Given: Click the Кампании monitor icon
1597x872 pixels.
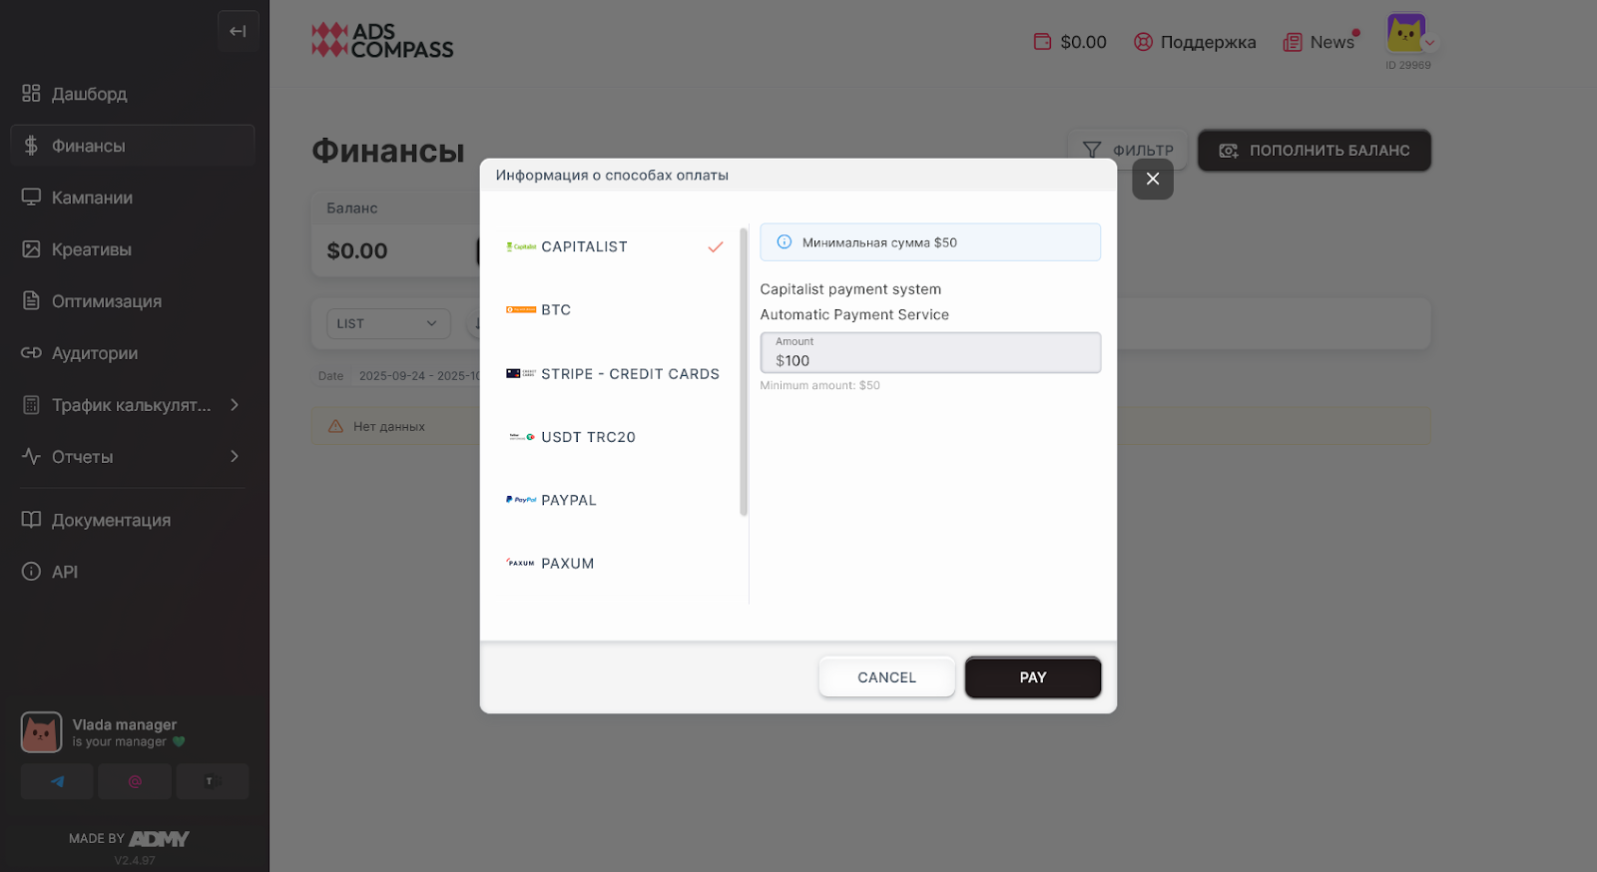Looking at the screenshot, I should point(31,197).
